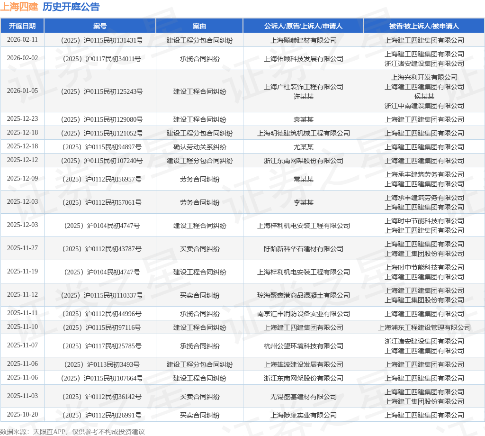The height and width of the screenshot is (436, 485).
Task: Click plaintiff 上海陟廉实业有限公司
Action: pyautogui.click(x=304, y=415)
